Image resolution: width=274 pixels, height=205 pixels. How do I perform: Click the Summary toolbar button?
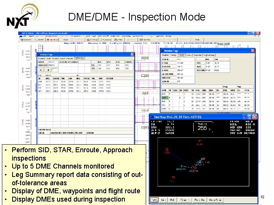coord(105,40)
